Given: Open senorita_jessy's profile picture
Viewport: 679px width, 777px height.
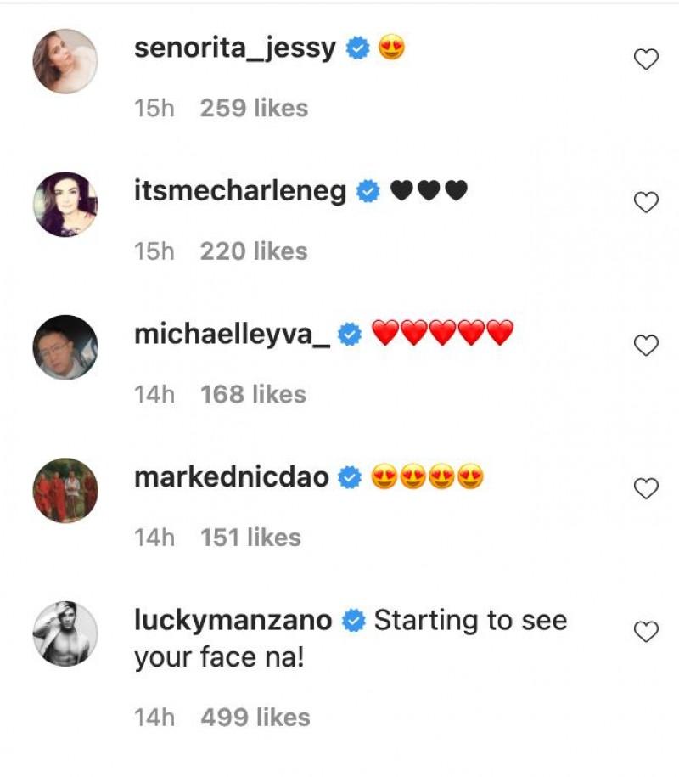Looking at the screenshot, I should (x=65, y=61).
